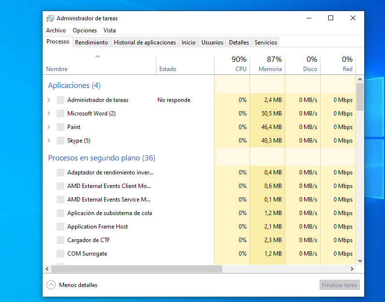Click the Paint process icon
The image size is (385, 302).
(x=61, y=127)
